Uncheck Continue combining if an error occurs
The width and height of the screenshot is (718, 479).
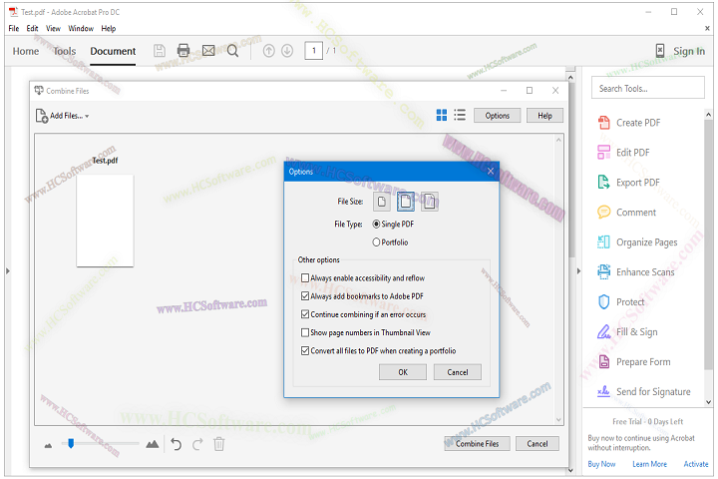point(305,314)
